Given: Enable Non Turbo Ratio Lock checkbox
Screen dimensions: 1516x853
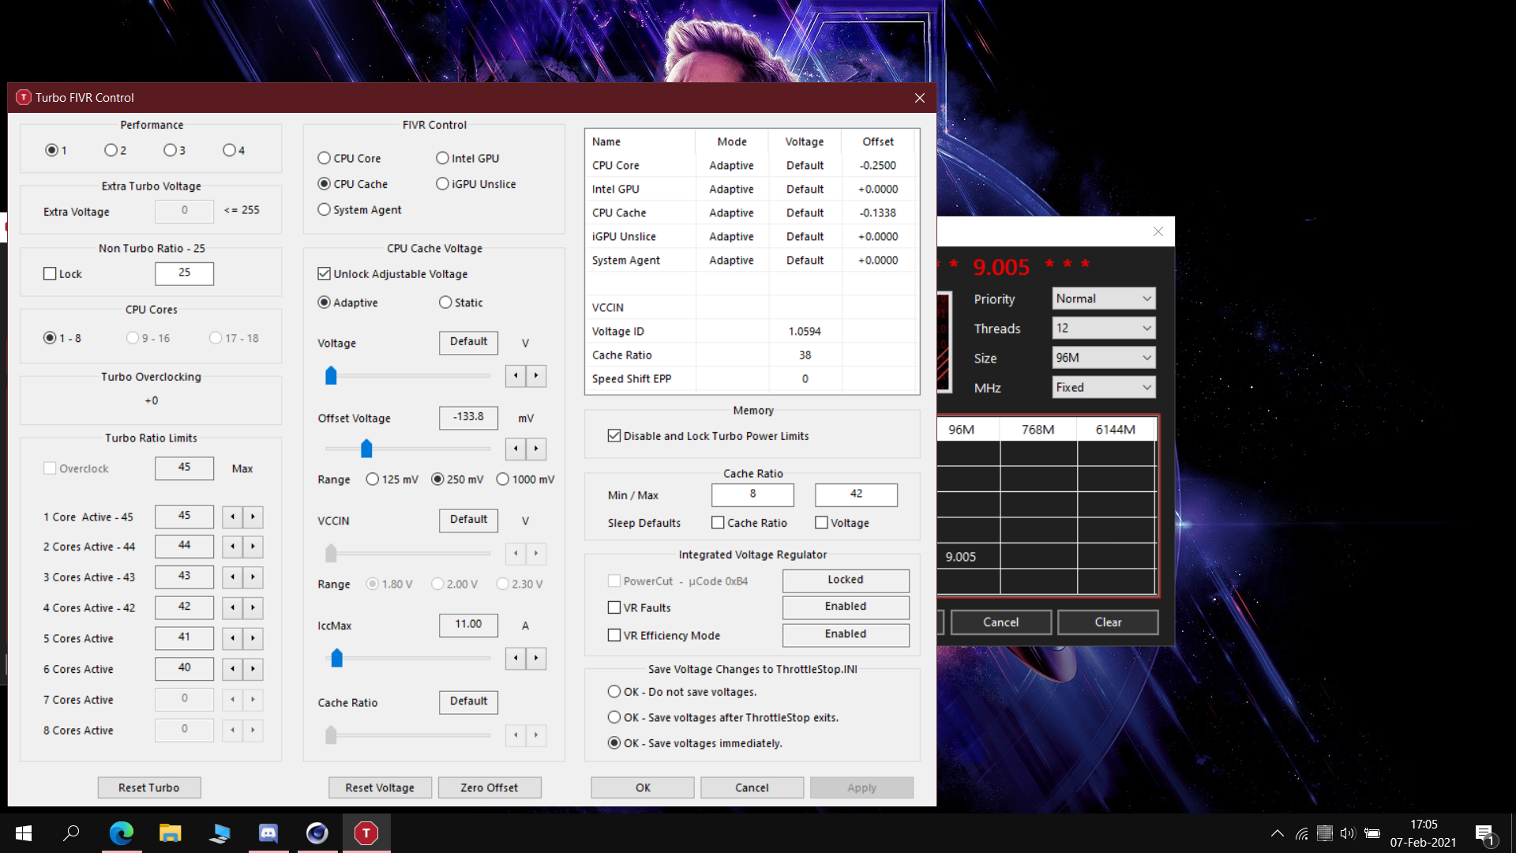Looking at the screenshot, I should [62, 274].
